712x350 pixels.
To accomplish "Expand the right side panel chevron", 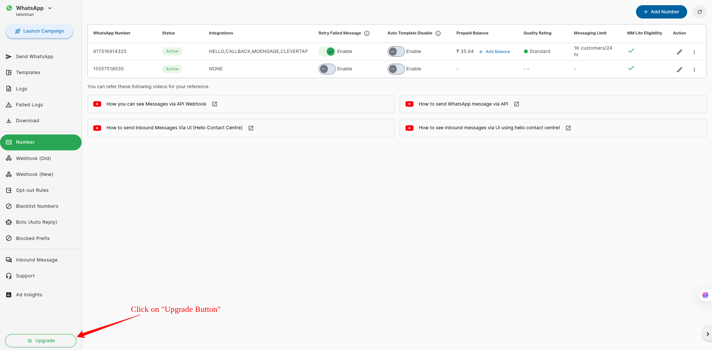I will click(707, 334).
